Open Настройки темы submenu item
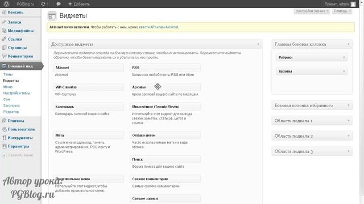364x204 pixels. tap(16, 93)
